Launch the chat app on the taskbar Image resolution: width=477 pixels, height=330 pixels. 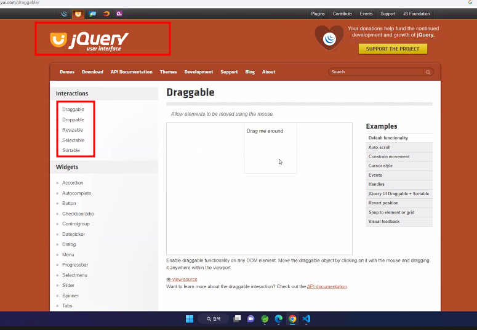click(x=251, y=319)
